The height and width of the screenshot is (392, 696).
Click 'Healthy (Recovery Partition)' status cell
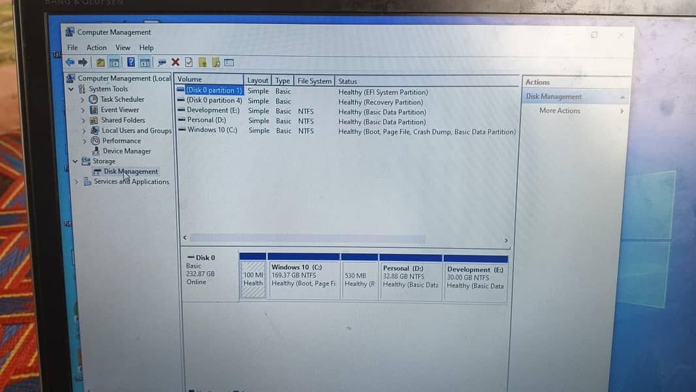381,102
